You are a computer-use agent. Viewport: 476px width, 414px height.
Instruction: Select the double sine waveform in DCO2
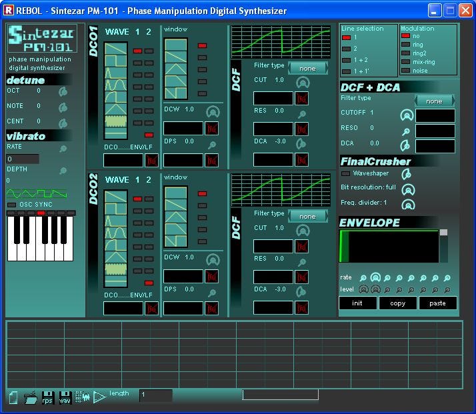[115, 233]
